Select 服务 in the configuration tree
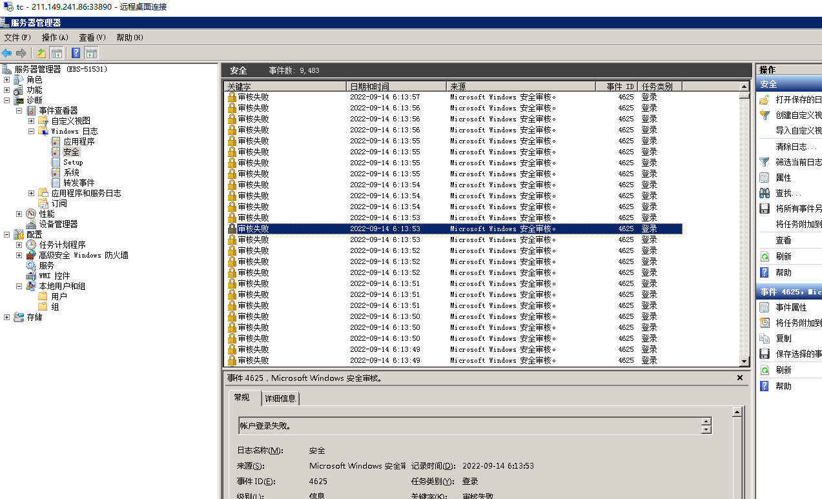Screen dimensions: 822x499 click(x=46, y=265)
